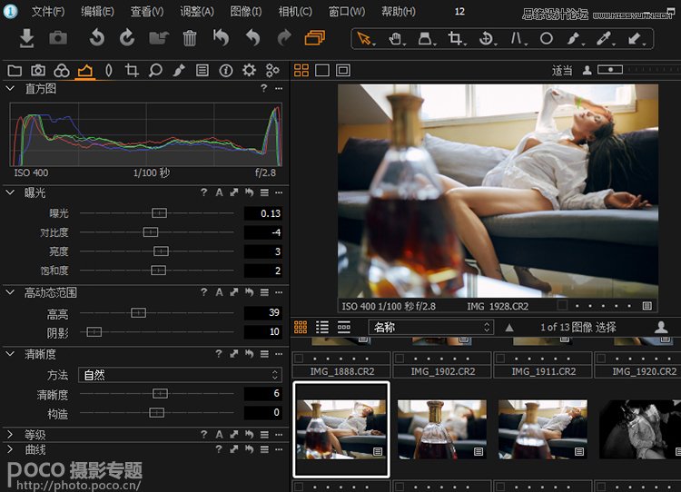Rotate the image left using toolbar icon
Viewport: 681px width, 492px height.
(x=96, y=38)
